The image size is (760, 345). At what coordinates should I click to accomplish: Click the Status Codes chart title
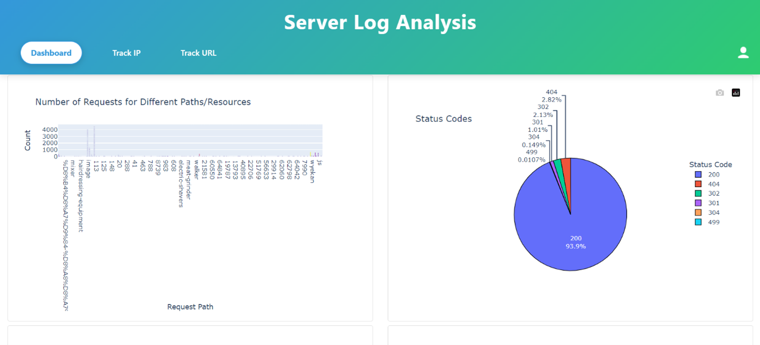(443, 119)
